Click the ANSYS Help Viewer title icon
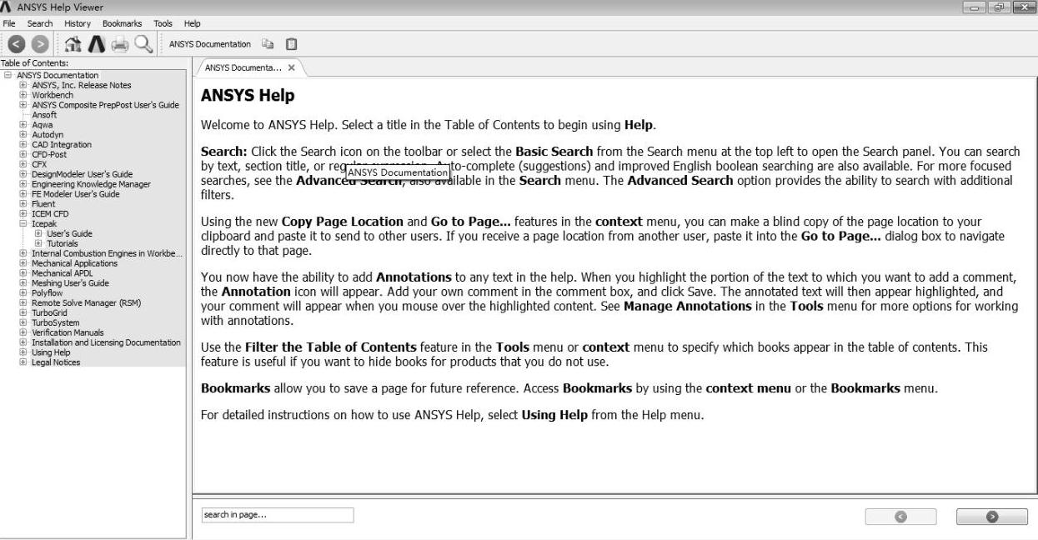The width and height of the screenshot is (1038, 540). [8, 7]
